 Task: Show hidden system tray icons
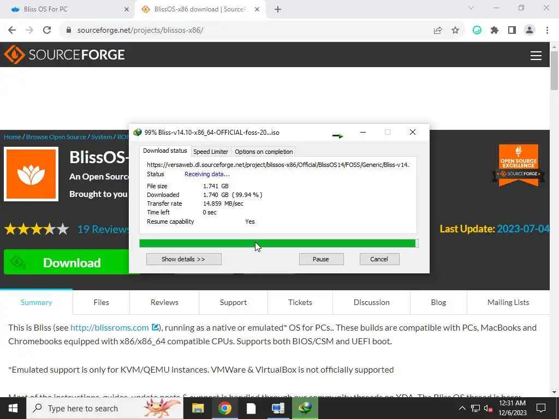[462, 408]
